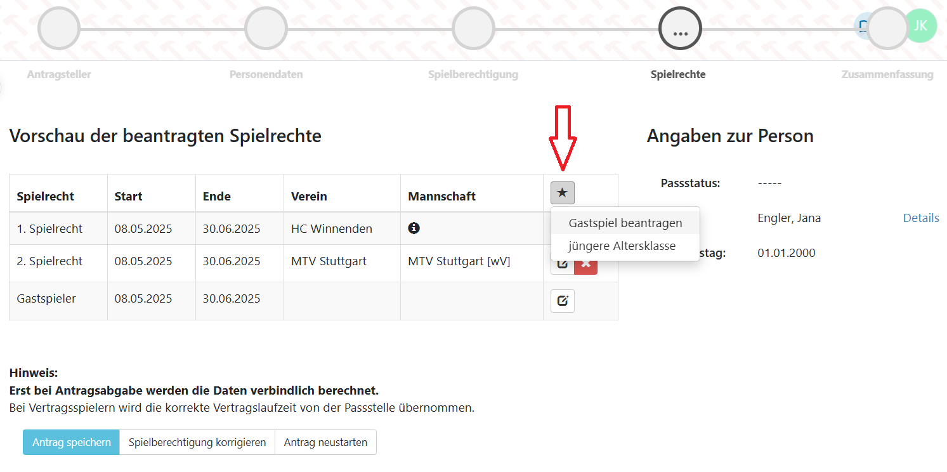947x472 pixels.
Task: Click the Zusammenfassung step label
Action: pyautogui.click(x=887, y=75)
